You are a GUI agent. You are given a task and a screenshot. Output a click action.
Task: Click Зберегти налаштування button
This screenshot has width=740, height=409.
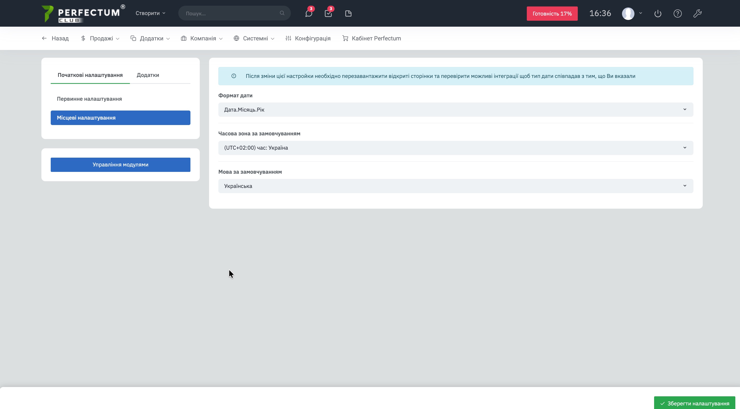click(694, 403)
